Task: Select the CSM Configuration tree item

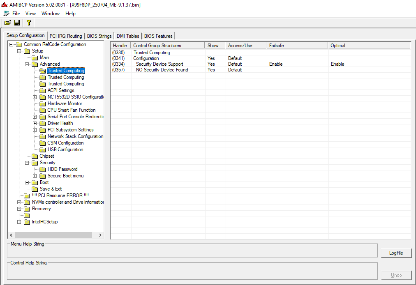Action: [65, 143]
